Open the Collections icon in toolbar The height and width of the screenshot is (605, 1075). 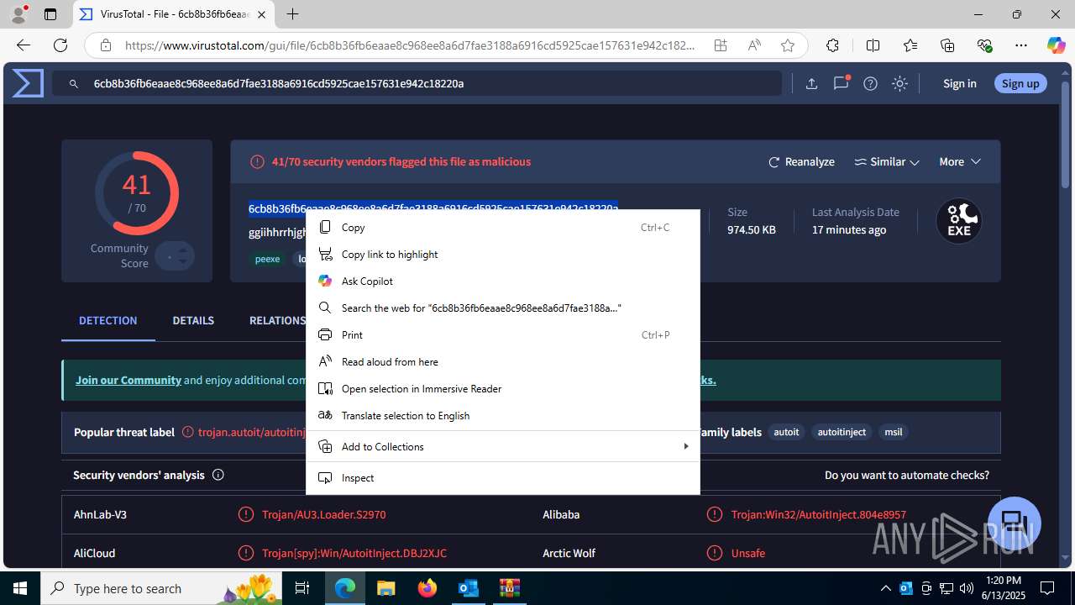coord(947,45)
